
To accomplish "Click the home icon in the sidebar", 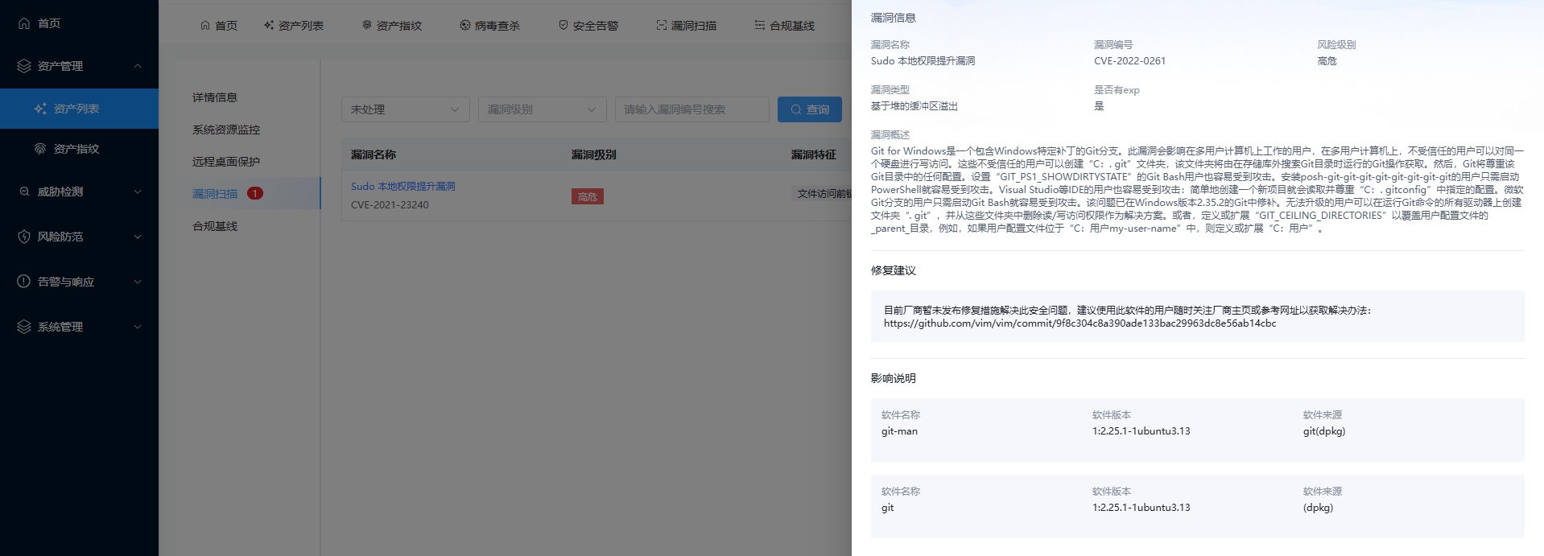I will (x=24, y=23).
